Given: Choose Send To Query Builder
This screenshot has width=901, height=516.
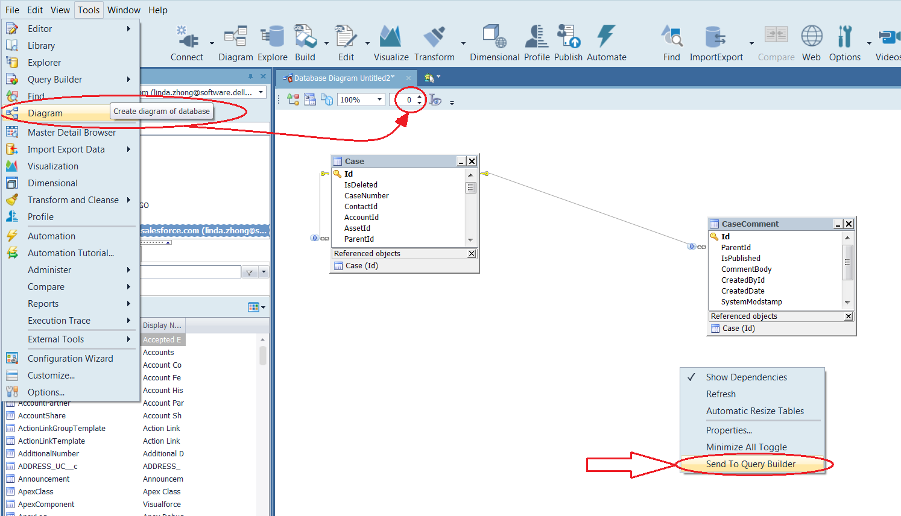Looking at the screenshot, I should (x=750, y=464).
